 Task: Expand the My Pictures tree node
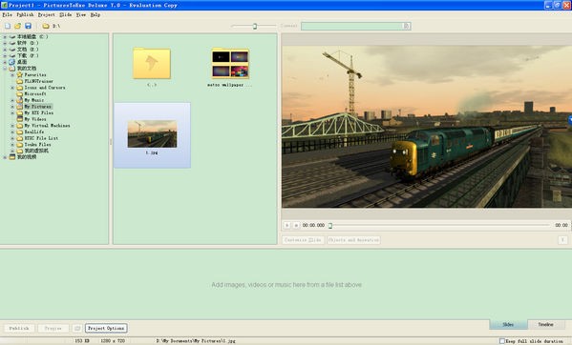tap(12, 107)
